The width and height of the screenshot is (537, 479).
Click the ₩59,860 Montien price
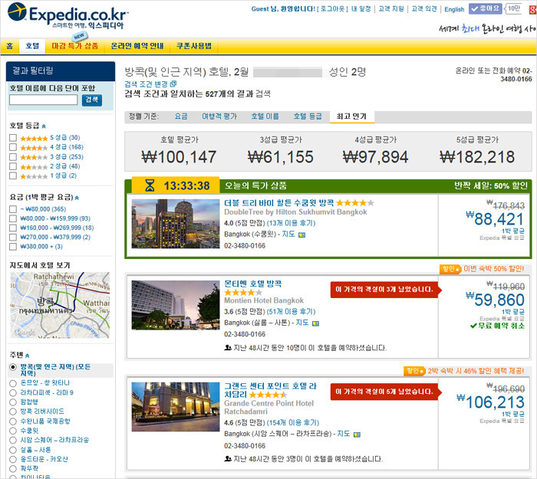(x=496, y=300)
